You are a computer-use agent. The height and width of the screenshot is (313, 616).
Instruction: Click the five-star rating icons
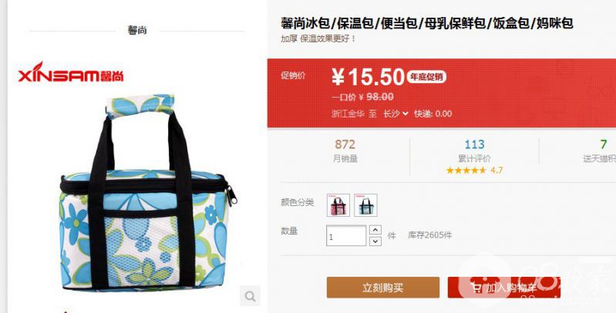[x=466, y=171]
